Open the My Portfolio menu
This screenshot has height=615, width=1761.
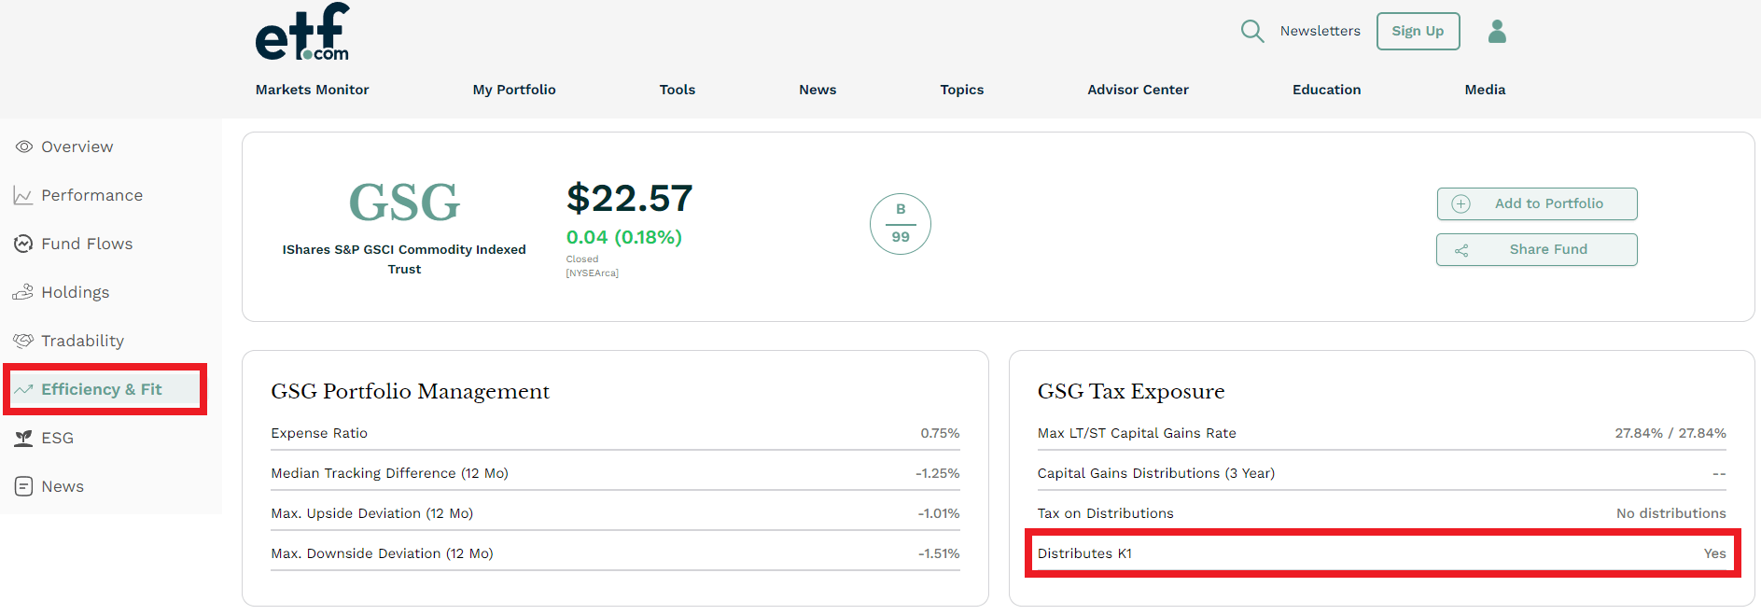click(x=514, y=90)
